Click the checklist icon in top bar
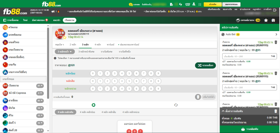Screen dimensions: 280x133 pos(200,4)
